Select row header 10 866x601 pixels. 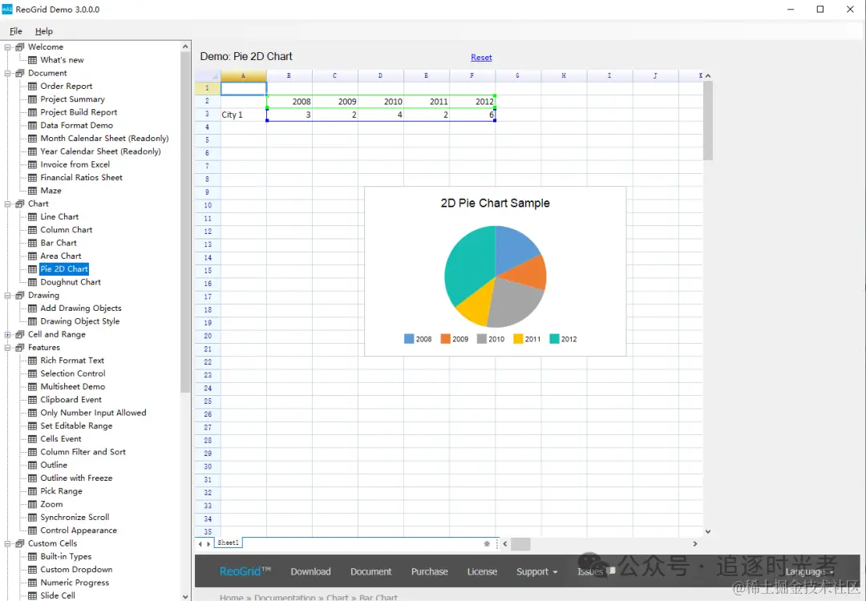tap(208, 205)
